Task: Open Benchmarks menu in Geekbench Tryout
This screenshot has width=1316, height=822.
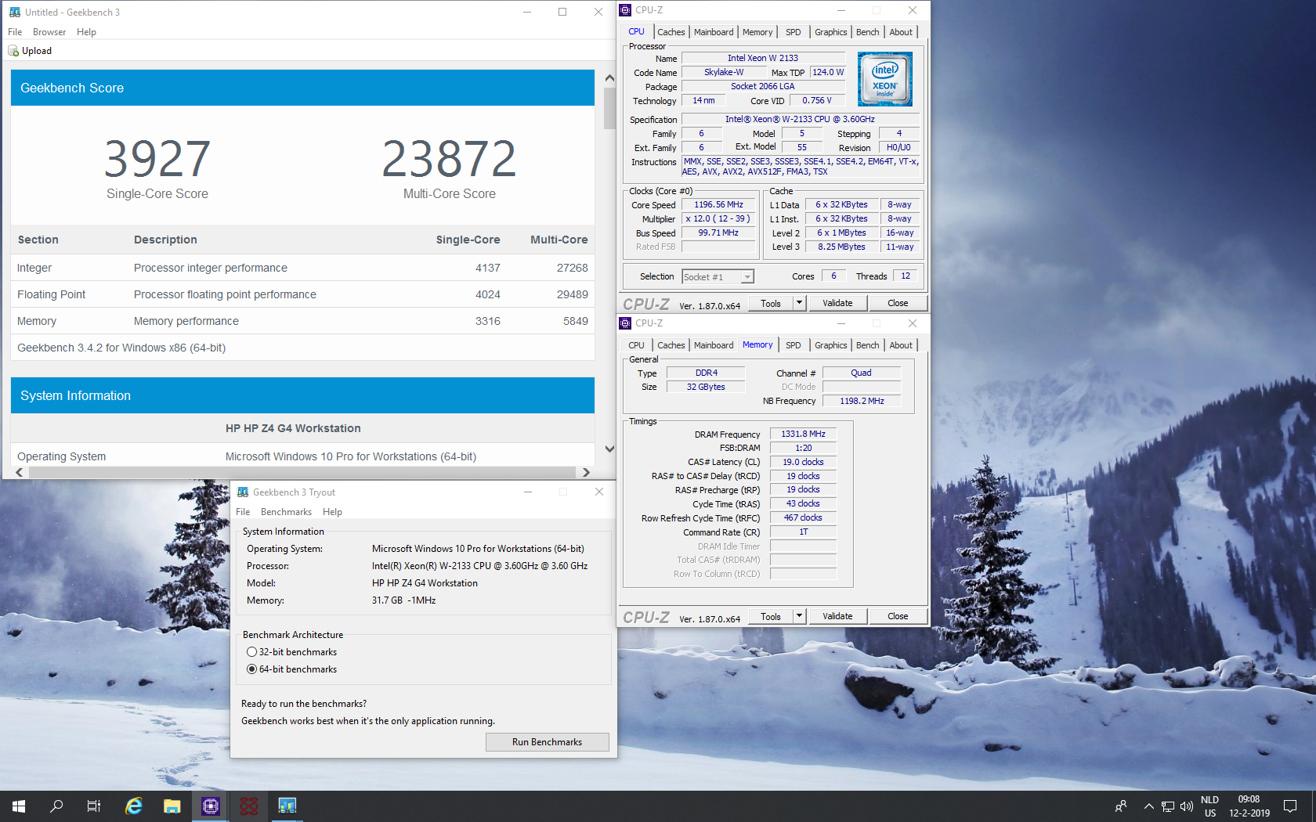Action: 286,512
